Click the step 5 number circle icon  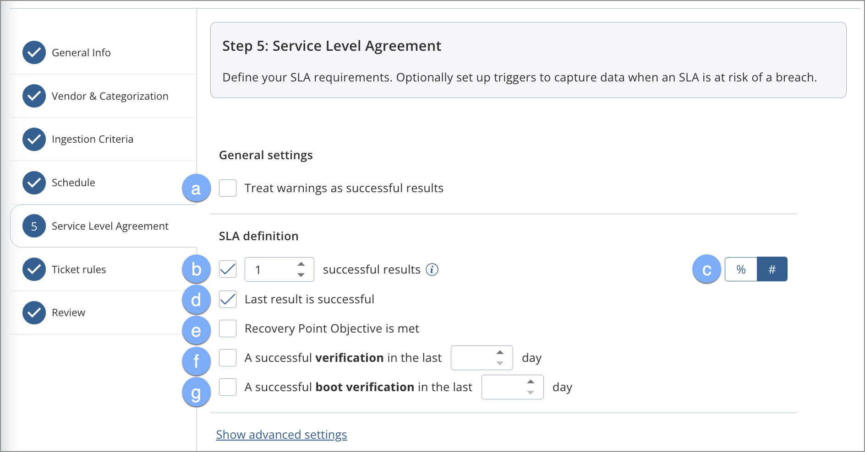(x=34, y=226)
